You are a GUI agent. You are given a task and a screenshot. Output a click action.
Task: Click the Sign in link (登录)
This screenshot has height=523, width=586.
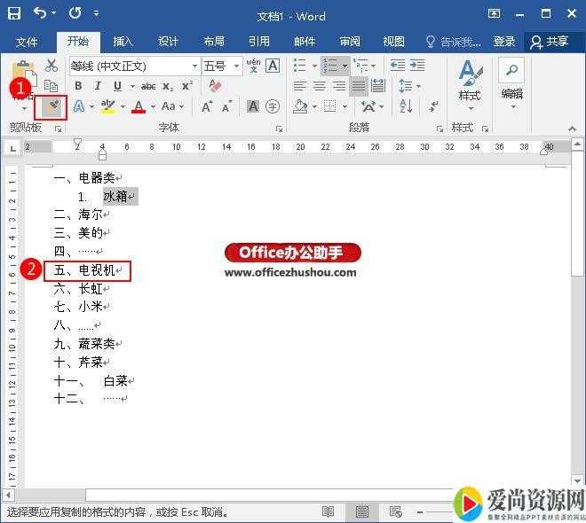click(503, 42)
